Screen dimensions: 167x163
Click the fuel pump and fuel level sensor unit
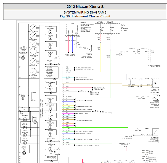(x=156, y=83)
